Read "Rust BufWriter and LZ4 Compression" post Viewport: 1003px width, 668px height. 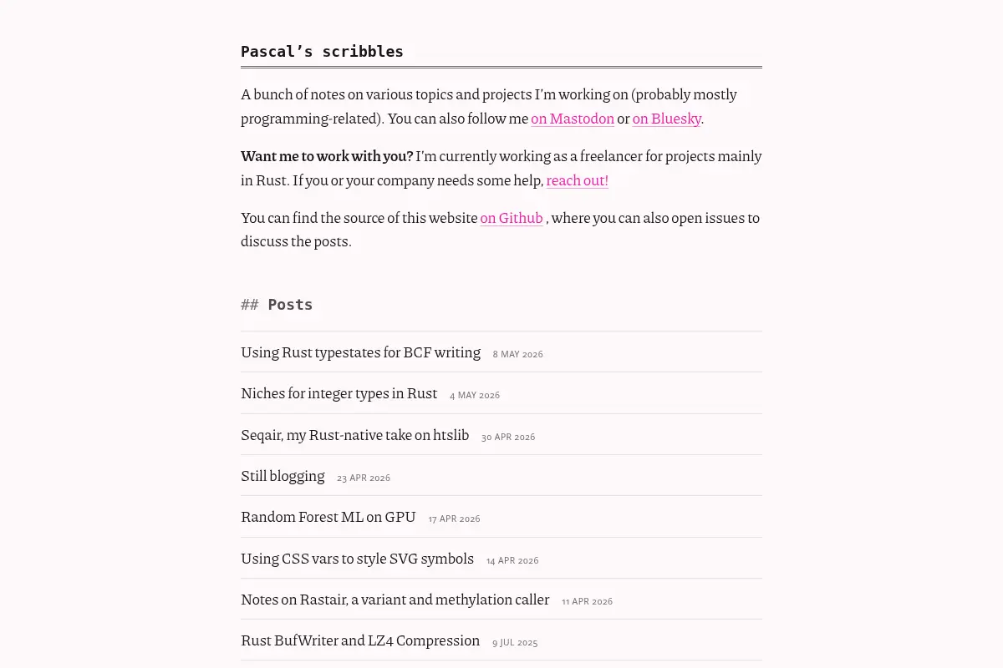coord(360,640)
